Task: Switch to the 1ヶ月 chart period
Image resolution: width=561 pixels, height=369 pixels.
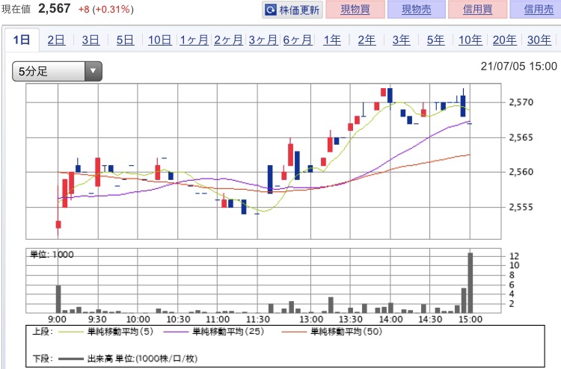Action: point(194,40)
